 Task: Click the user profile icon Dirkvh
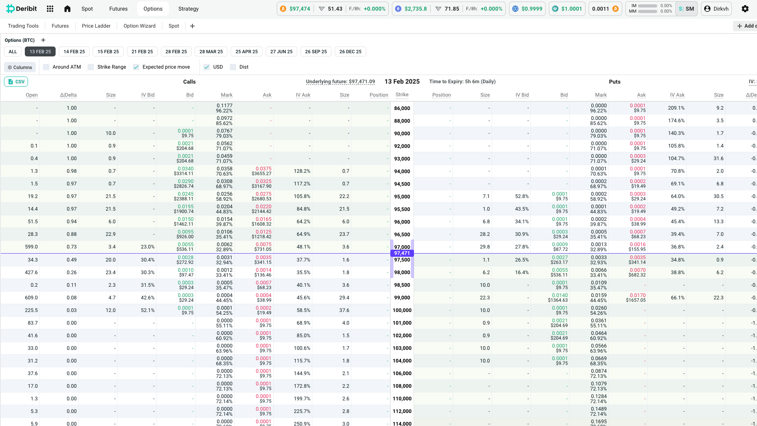[x=707, y=9]
